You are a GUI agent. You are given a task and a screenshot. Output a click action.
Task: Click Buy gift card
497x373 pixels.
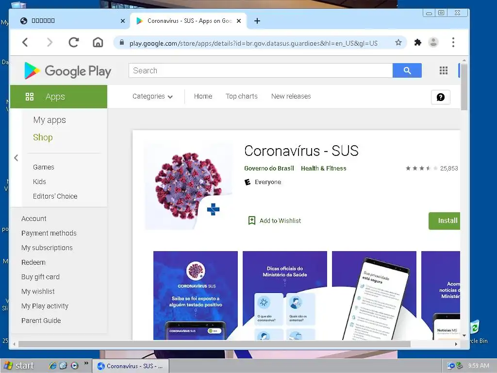(x=40, y=277)
